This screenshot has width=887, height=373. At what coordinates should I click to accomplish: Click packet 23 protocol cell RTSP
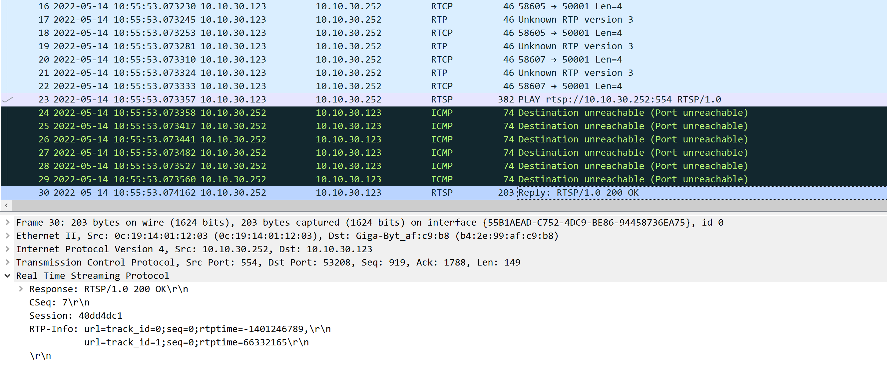[442, 99]
